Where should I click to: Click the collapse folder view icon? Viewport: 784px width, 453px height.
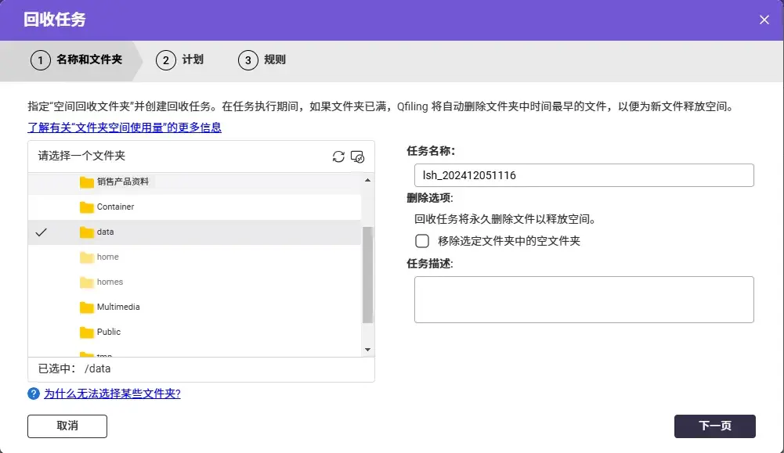[x=358, y=156]
